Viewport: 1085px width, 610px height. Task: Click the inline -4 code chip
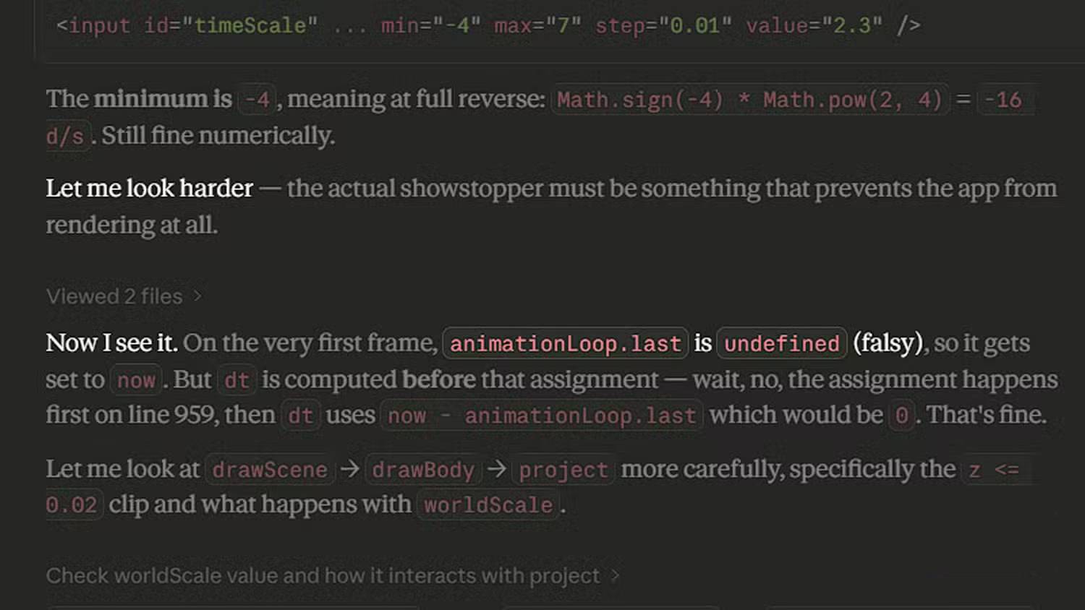tap(257, 99)
